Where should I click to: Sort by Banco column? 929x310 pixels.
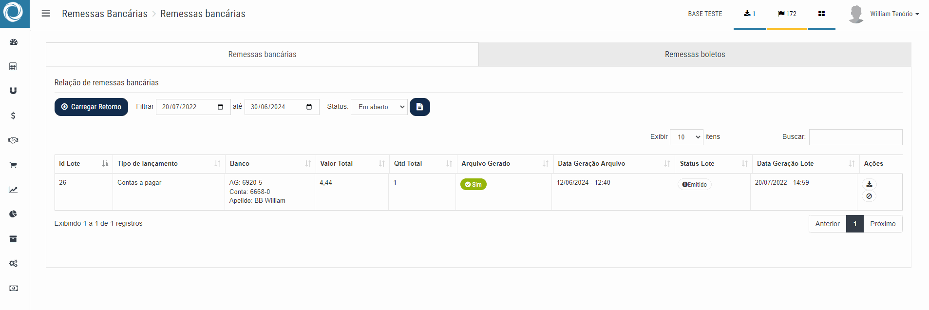click(270, 164)
